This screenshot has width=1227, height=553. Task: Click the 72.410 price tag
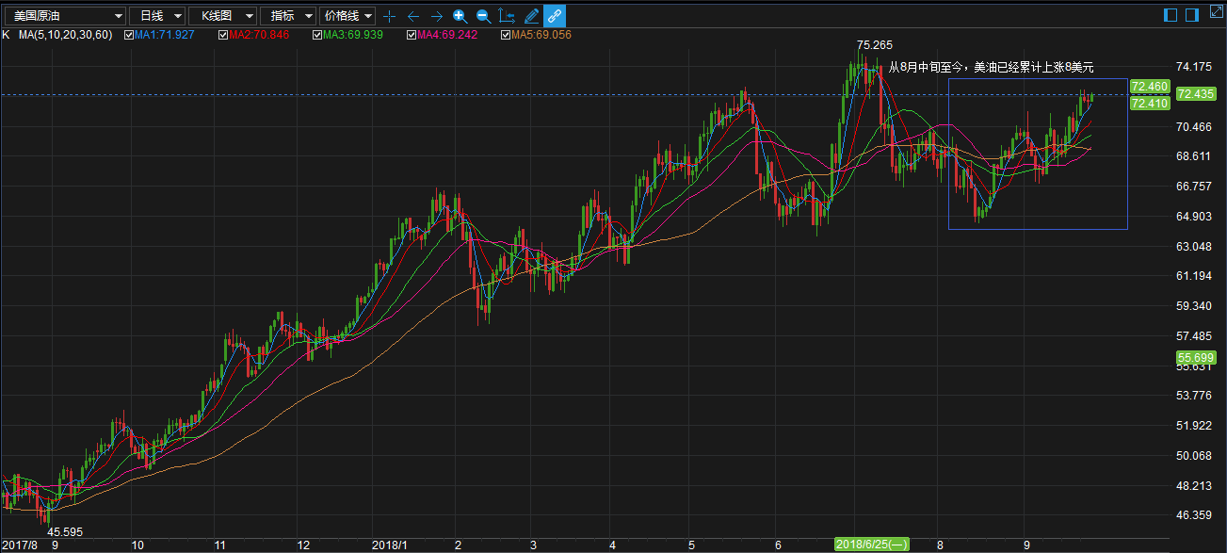1150,103
